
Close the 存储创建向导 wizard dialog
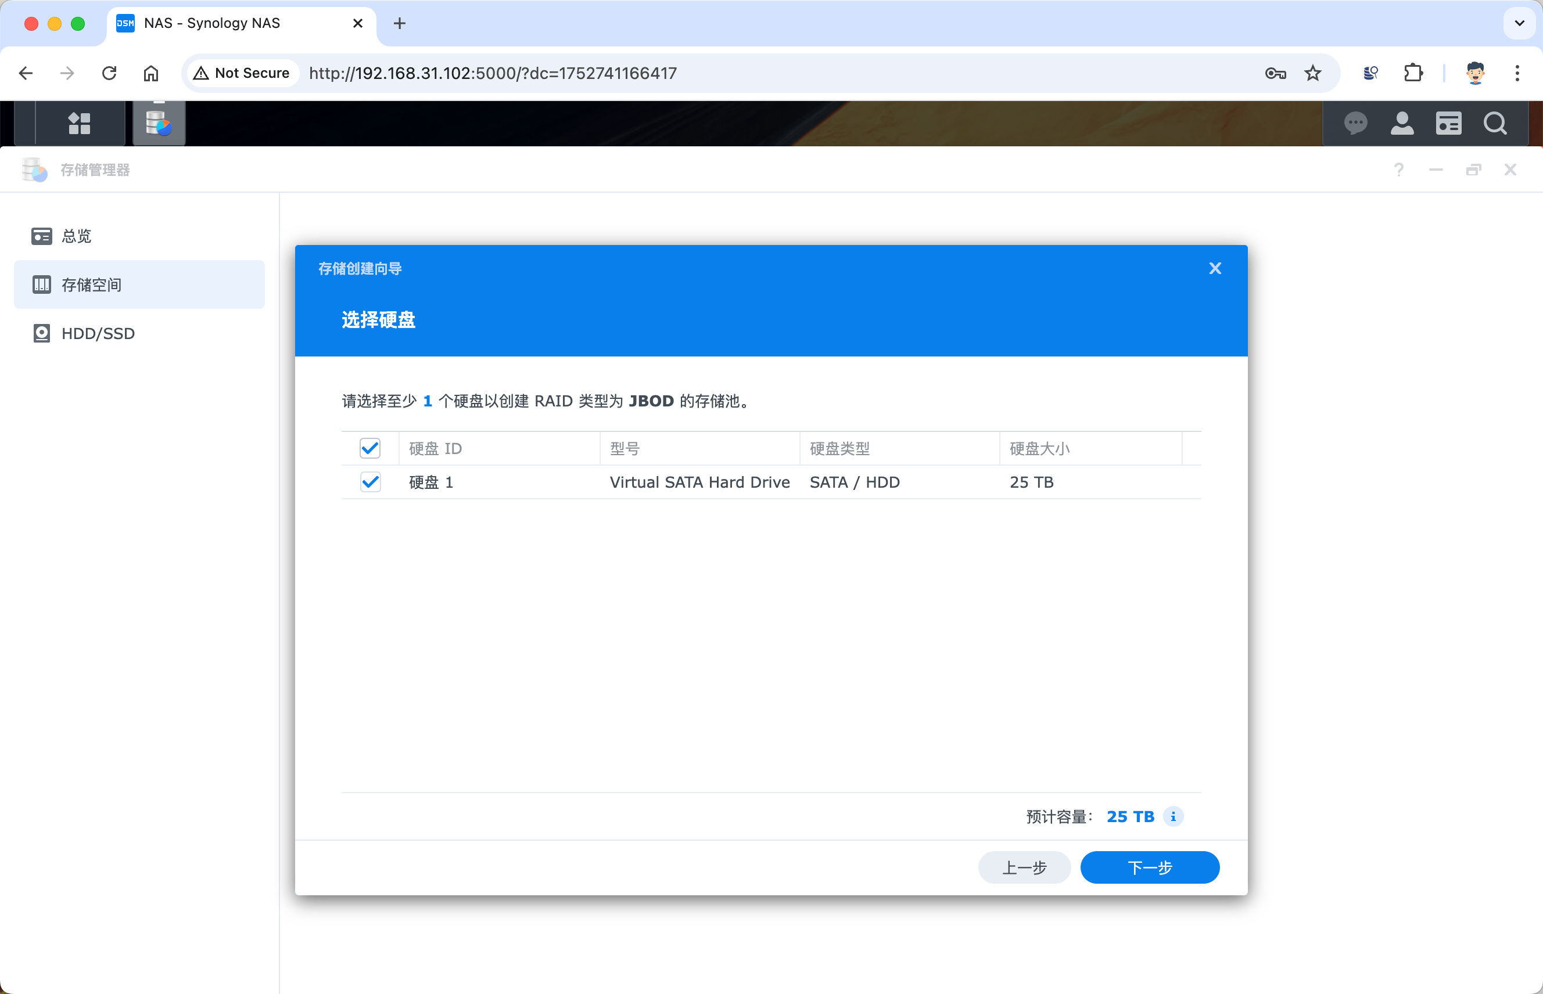pos(1215,268)
